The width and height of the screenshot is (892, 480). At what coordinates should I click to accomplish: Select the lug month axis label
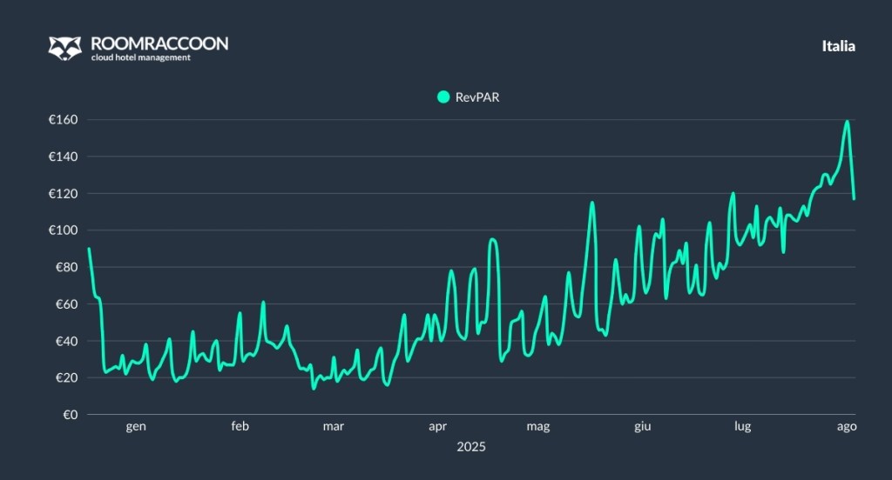tap(742, 426)
